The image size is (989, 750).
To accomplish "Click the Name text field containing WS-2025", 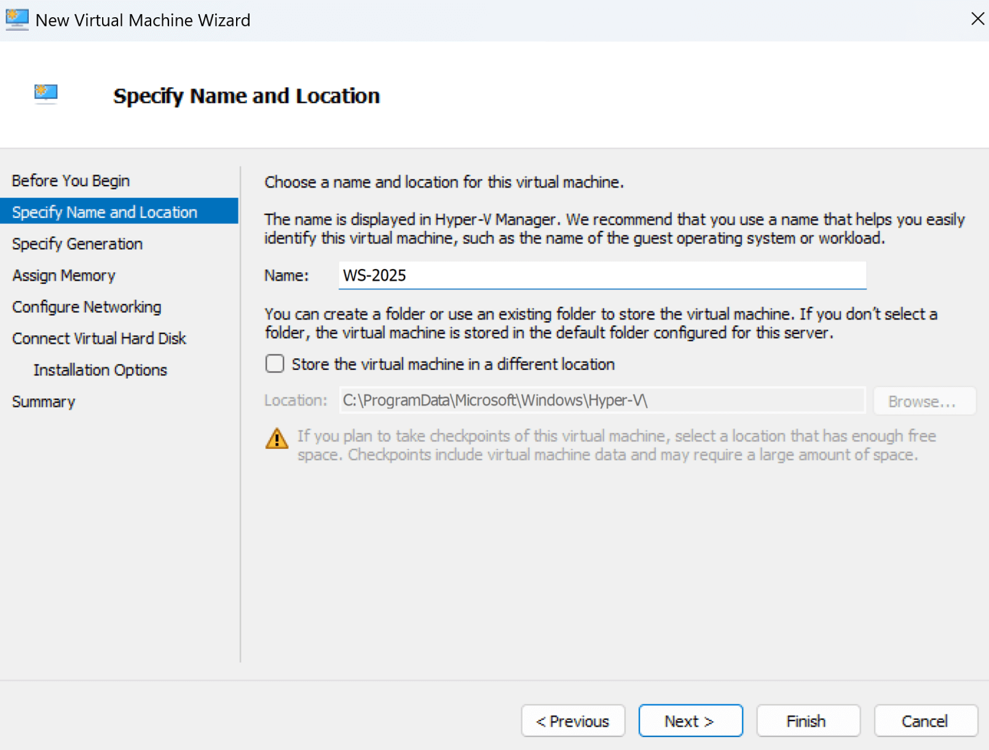I will click(602, 275).
